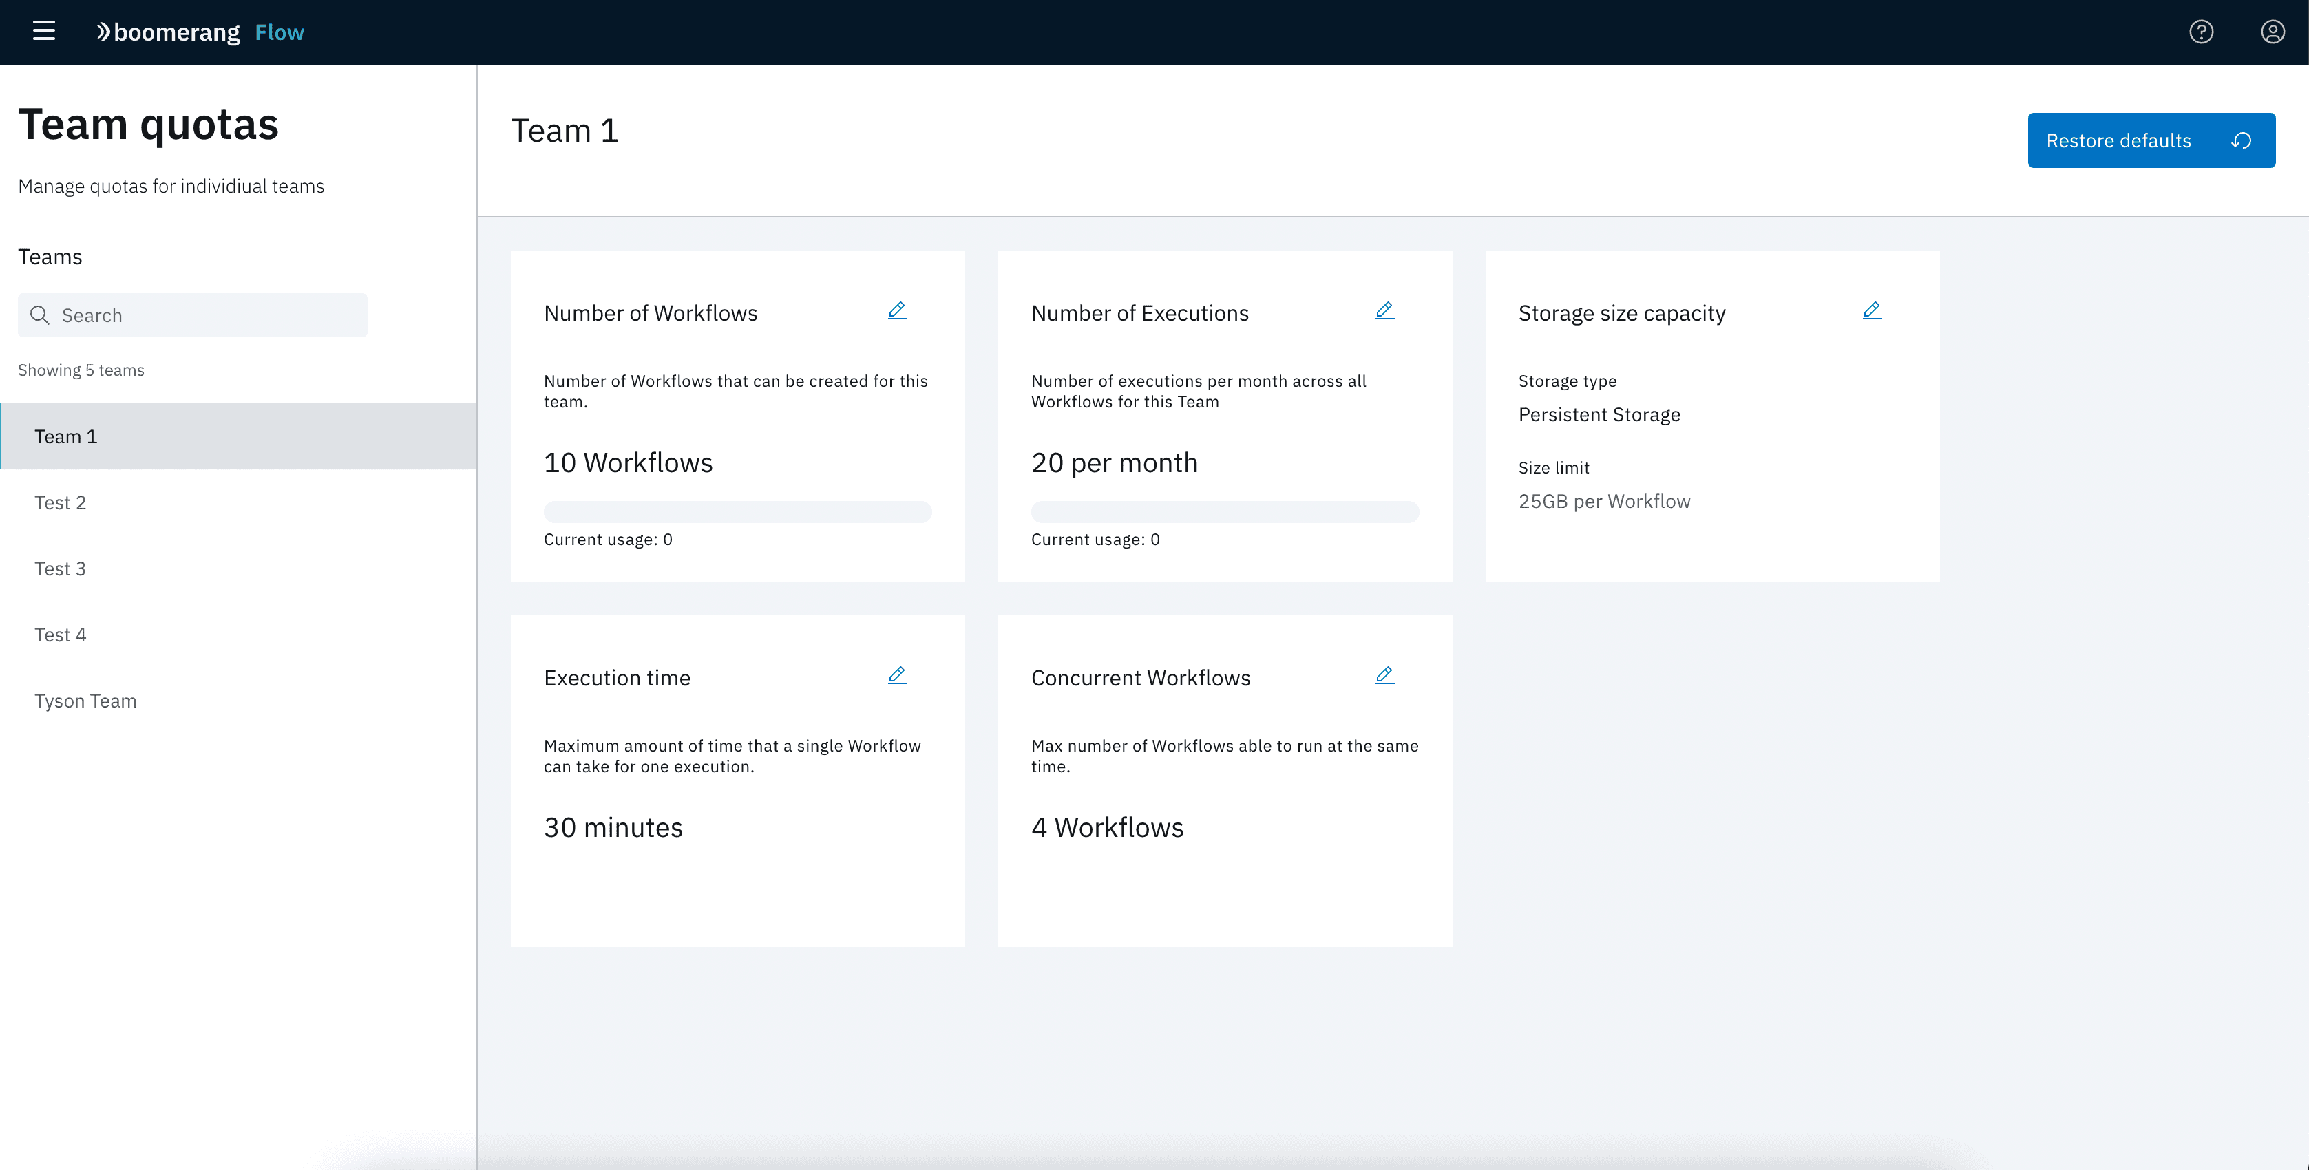This screenshot has width=2309, height=1170.
Task: Click the '30 minutes' value
Action: tap(613, 828)
